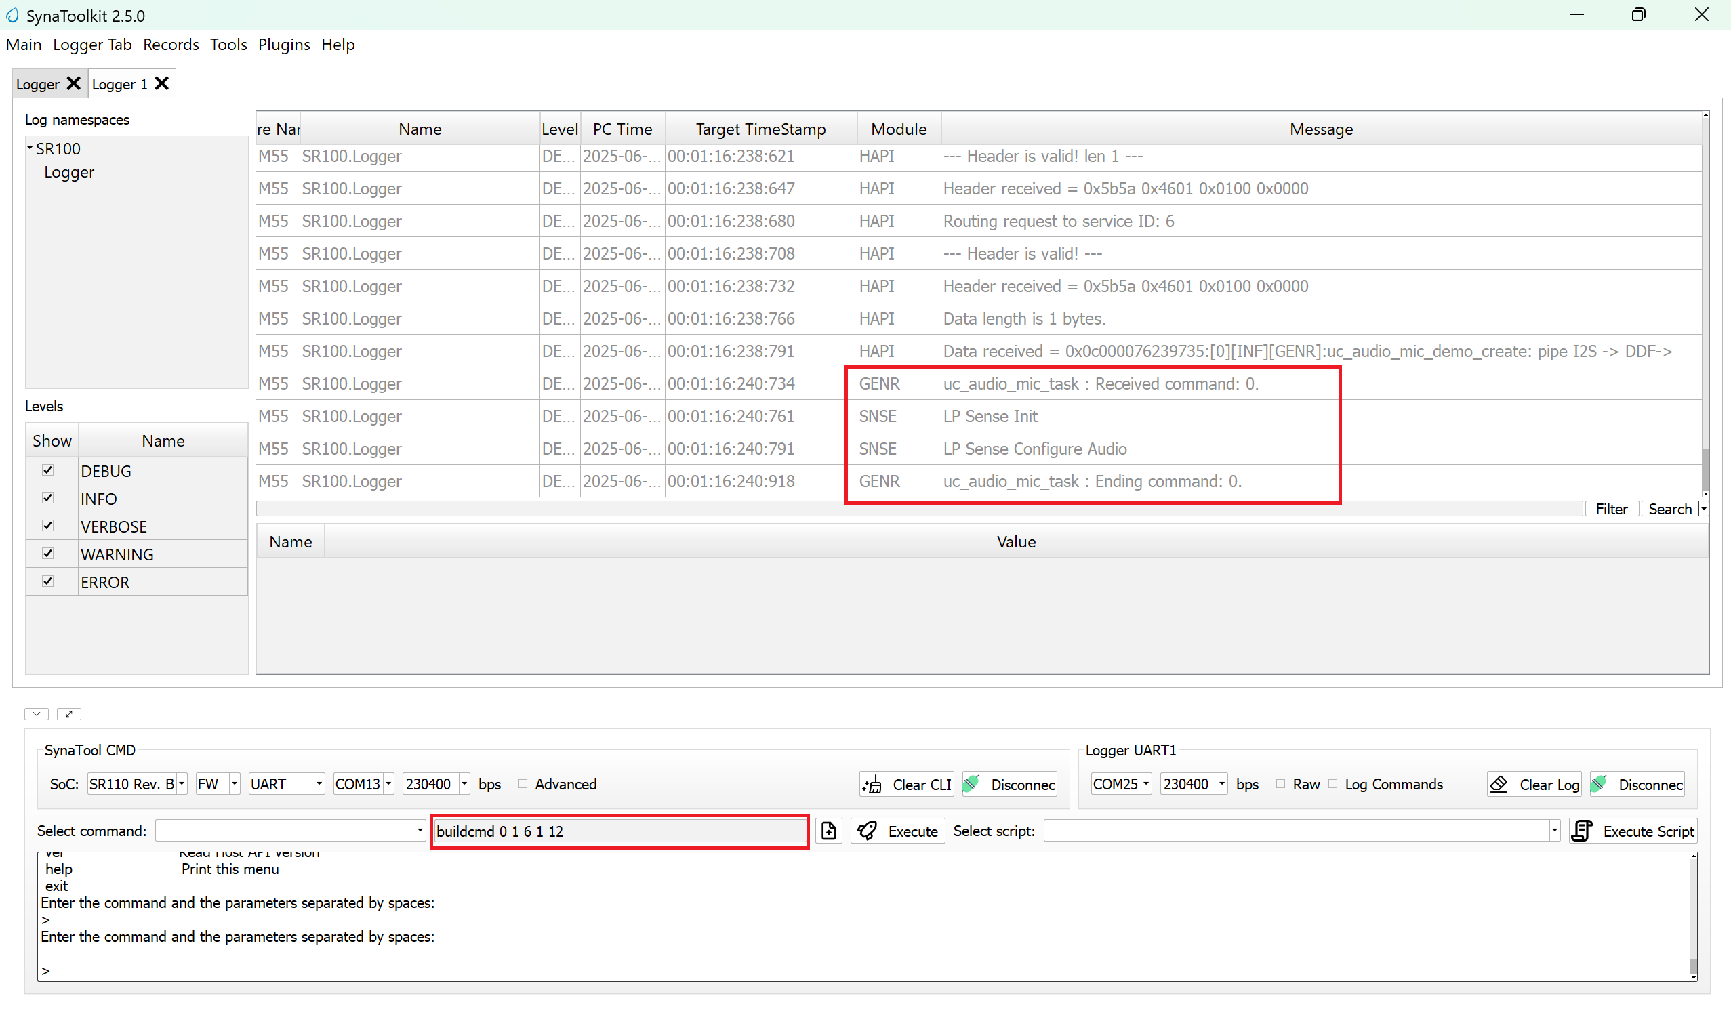1731x1017 pixels.
Task: Click the Value column header in details pane
Action: pos(1016,542)
